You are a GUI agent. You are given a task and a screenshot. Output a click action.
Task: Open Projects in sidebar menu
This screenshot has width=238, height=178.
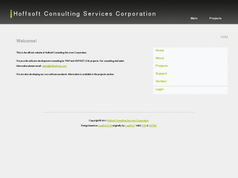point(161,66)
